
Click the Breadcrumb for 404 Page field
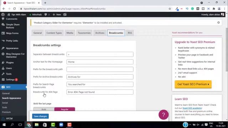tap(100, 92)
